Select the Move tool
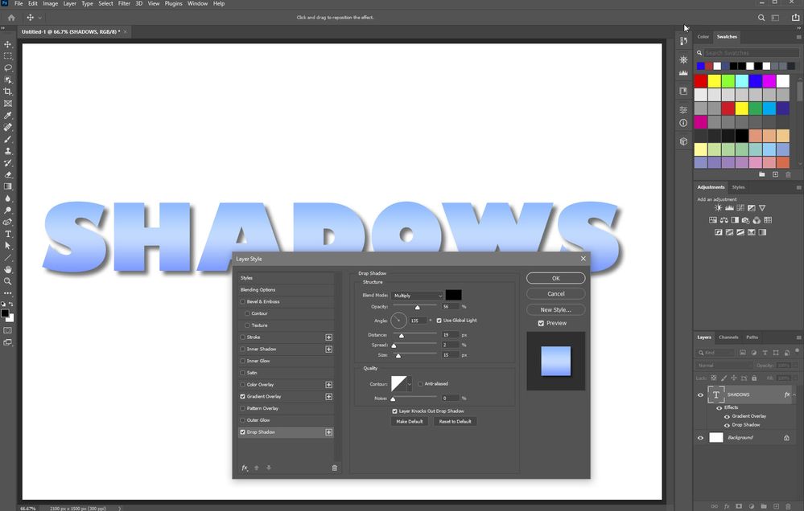The image size is (804, 511). point(8,45)
